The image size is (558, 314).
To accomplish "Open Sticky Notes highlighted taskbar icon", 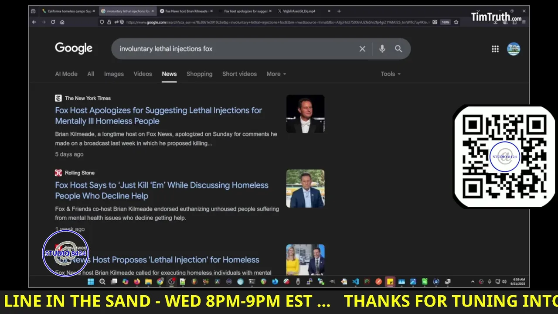I will 390,282.
